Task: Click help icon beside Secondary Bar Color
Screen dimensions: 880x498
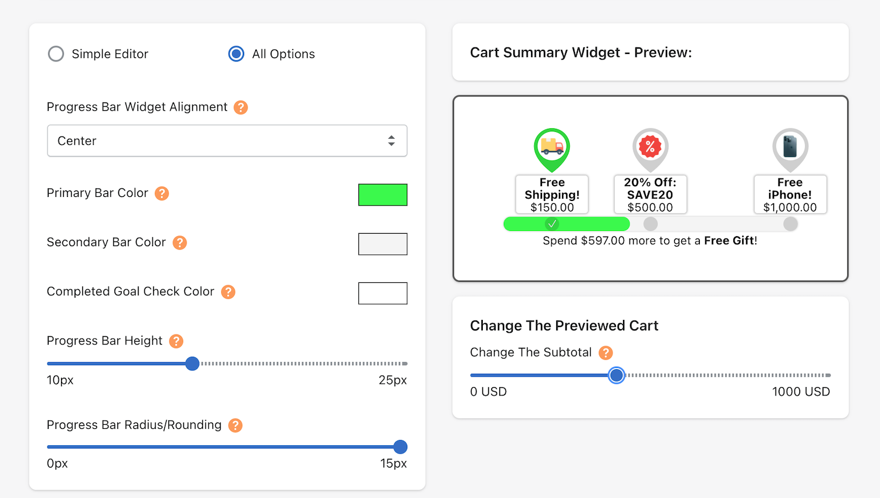Action: point(180,243)
